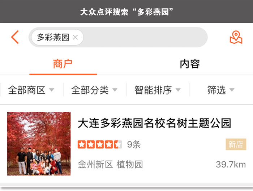Screen dimensions: 253x191
Task: Open the red maple park thumbnail photo
Action: click(x=39, y=144)
